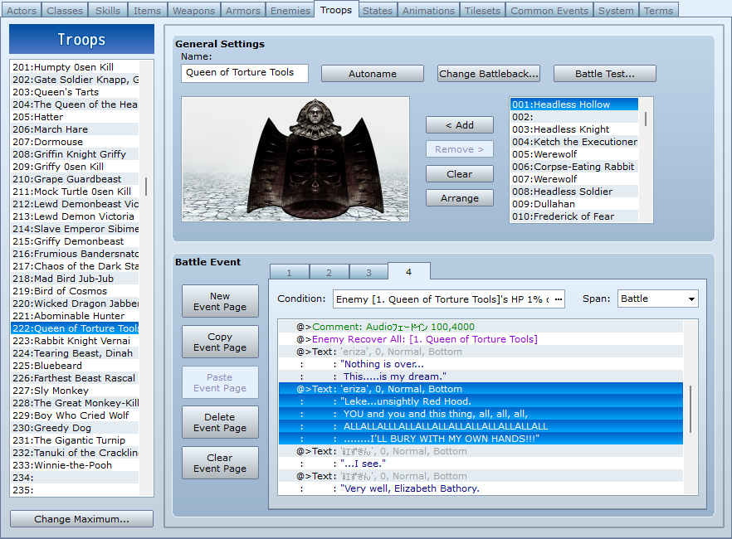The width and height of the screenshot is (732, 539).
Task: Open the Skills tab
Action: pyautogui.click(x=108, y=10)
